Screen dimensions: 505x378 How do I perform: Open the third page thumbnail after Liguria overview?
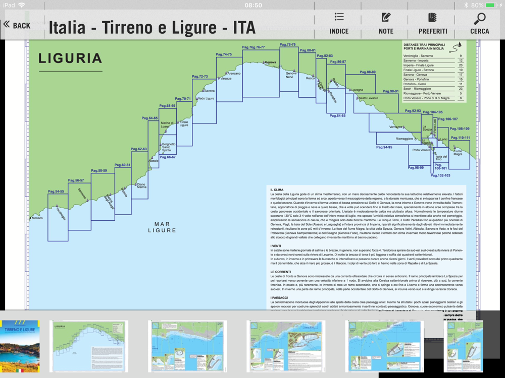pos(187,346)
